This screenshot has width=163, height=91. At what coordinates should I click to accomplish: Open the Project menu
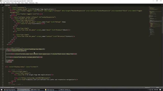(x=26, y=3)
